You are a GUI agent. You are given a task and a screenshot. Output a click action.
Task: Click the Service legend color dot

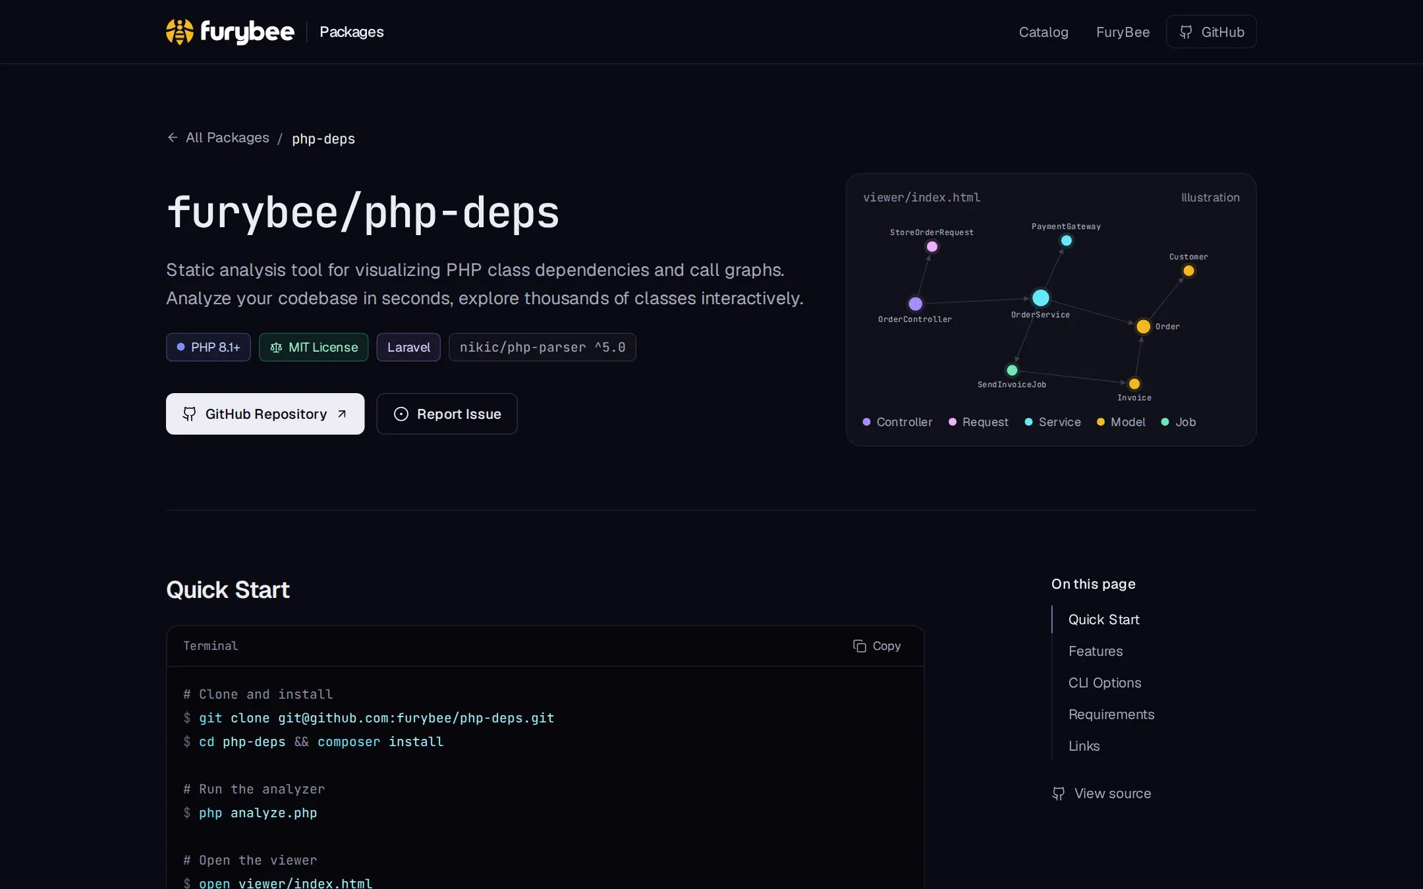pos(1028,421)
